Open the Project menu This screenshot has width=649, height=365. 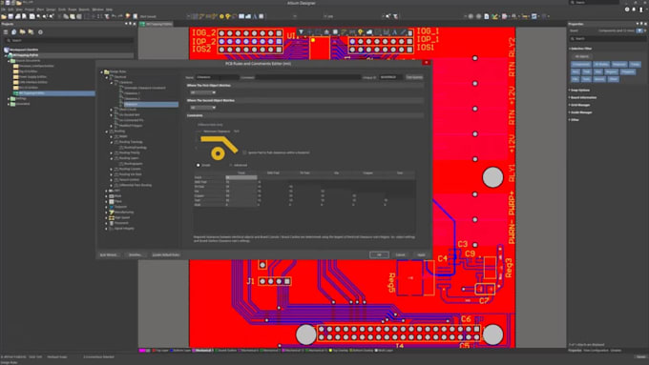[x=30, y=10]
